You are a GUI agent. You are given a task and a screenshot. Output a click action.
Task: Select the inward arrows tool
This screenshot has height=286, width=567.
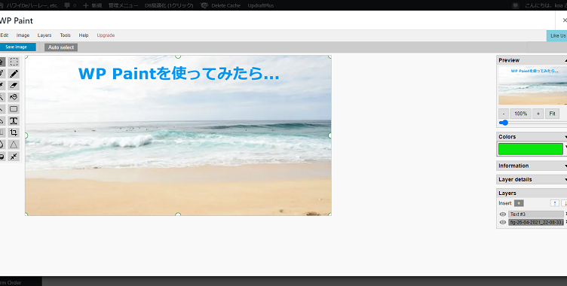coord(14,157)
